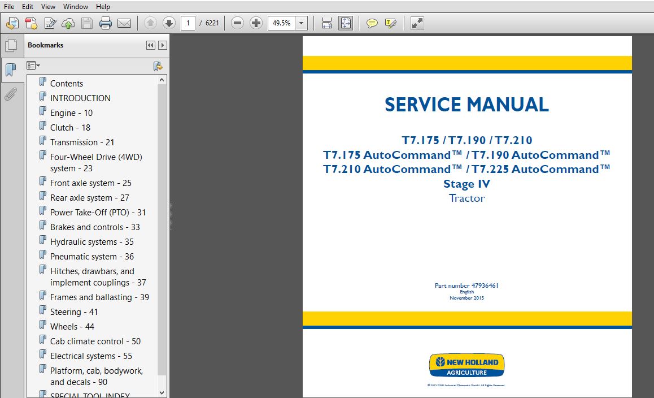Open Front axle system - 25 bookmark

pos(90,183)
